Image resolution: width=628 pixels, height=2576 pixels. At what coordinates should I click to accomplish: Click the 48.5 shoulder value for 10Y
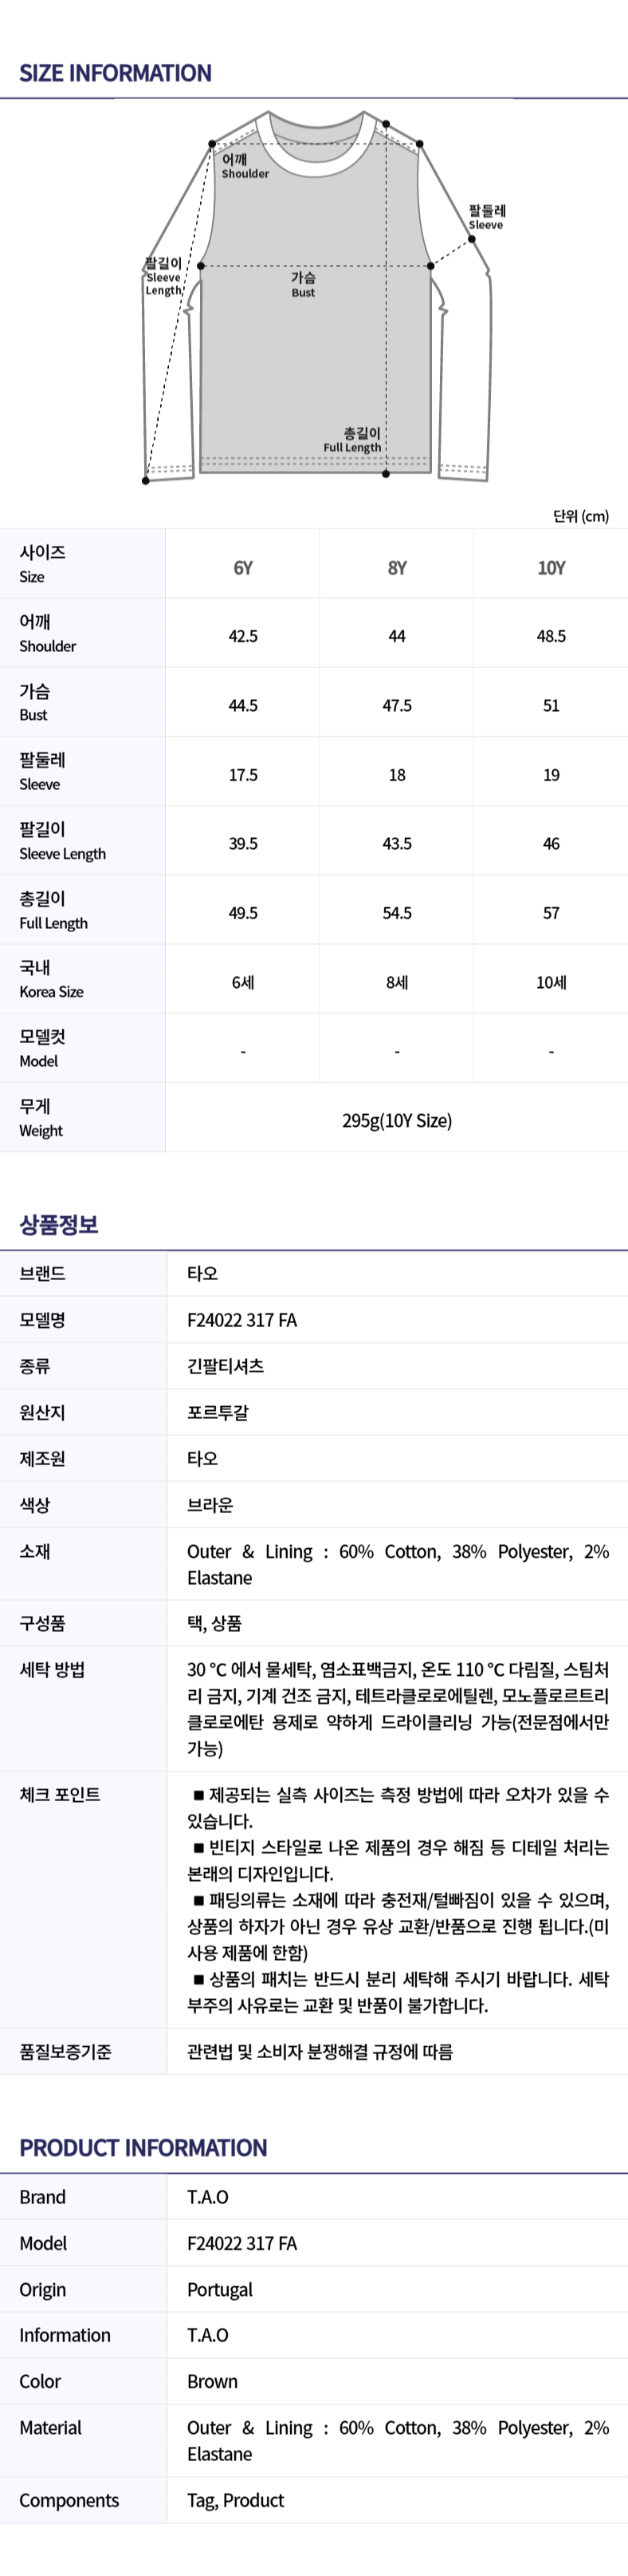(551, 636)
